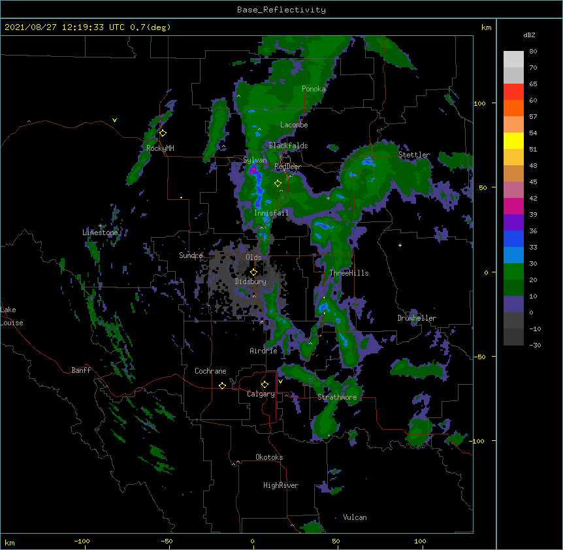Click the Drumheller label
This screenshot has height=550, width=563.
pyautogui.click(x=417, y=318)
